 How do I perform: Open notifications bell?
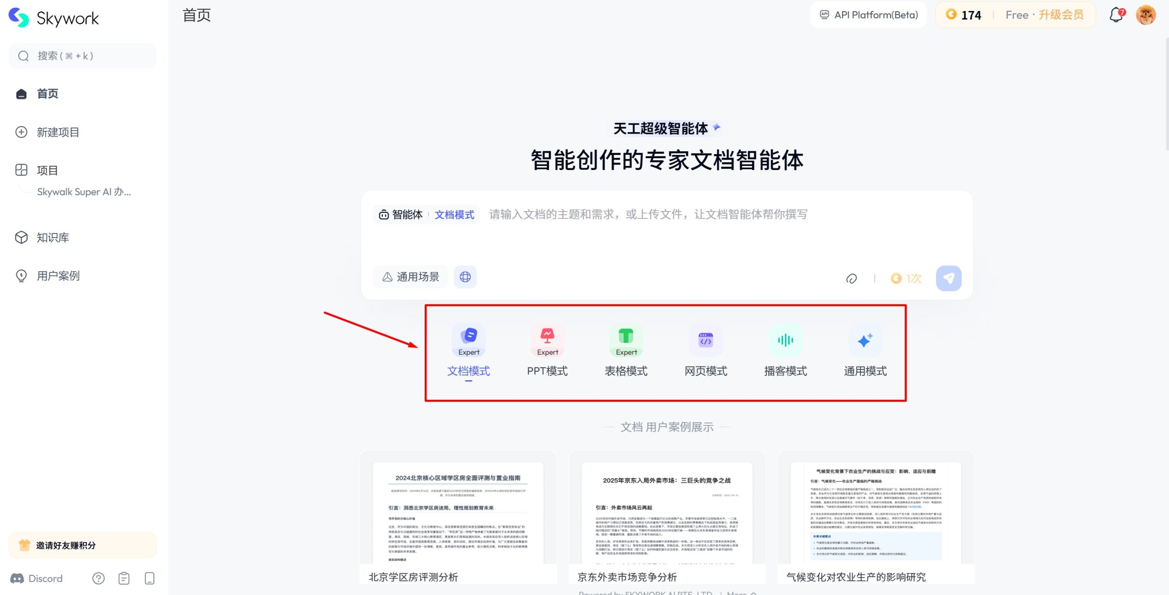1116,15
